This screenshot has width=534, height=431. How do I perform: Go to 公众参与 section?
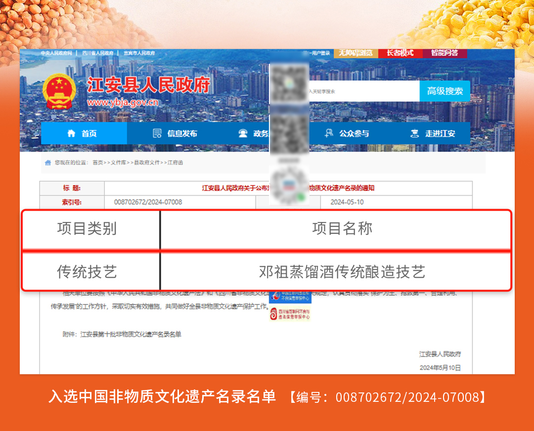tap(354, 133)
